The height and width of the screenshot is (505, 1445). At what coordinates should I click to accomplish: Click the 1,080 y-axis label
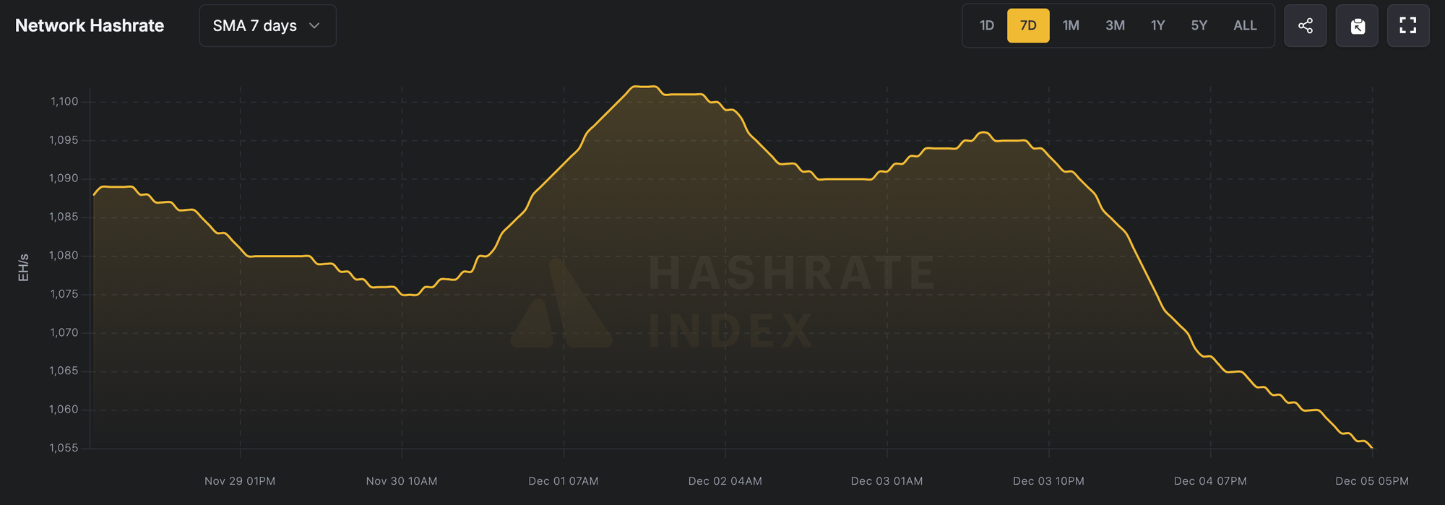click(64, 256)
